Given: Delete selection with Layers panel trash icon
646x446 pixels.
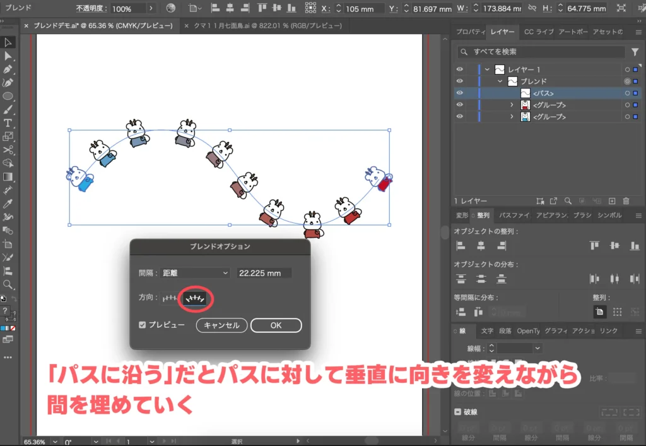Looking at the screenshot, I should (x=626, y=201).
